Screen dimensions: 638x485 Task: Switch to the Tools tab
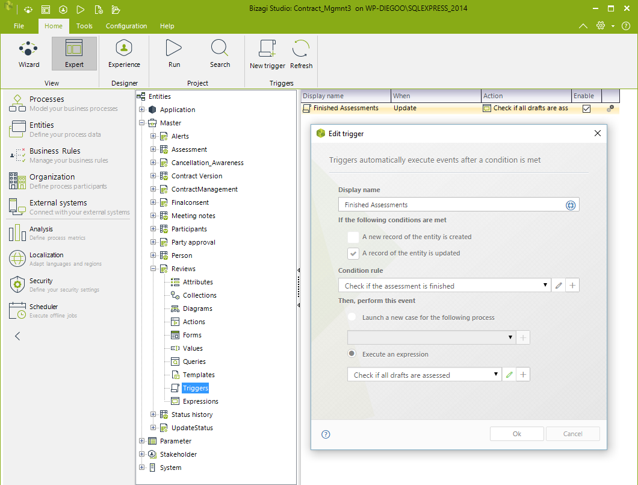pos(84,26)
